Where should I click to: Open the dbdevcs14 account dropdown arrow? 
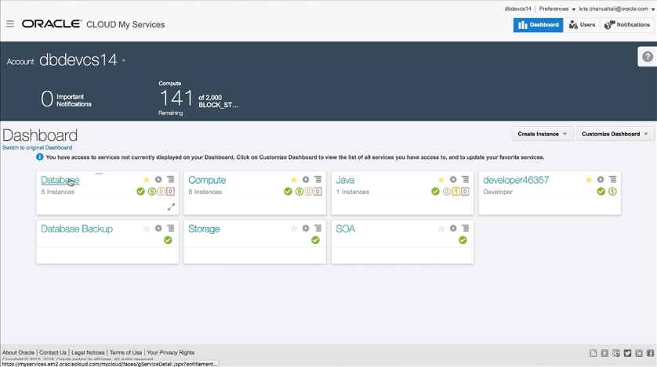[x=124, y=61]
